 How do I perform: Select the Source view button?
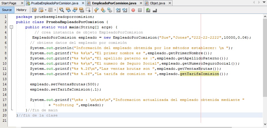click(x=7, y=10)
